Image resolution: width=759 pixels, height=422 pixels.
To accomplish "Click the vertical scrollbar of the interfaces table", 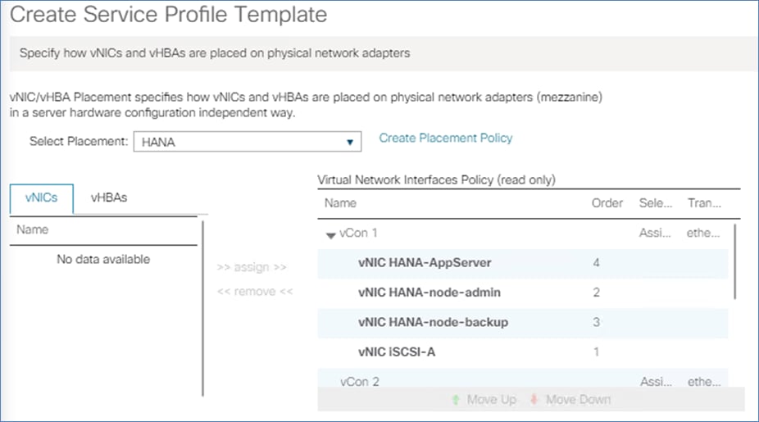I will (735, 261).
